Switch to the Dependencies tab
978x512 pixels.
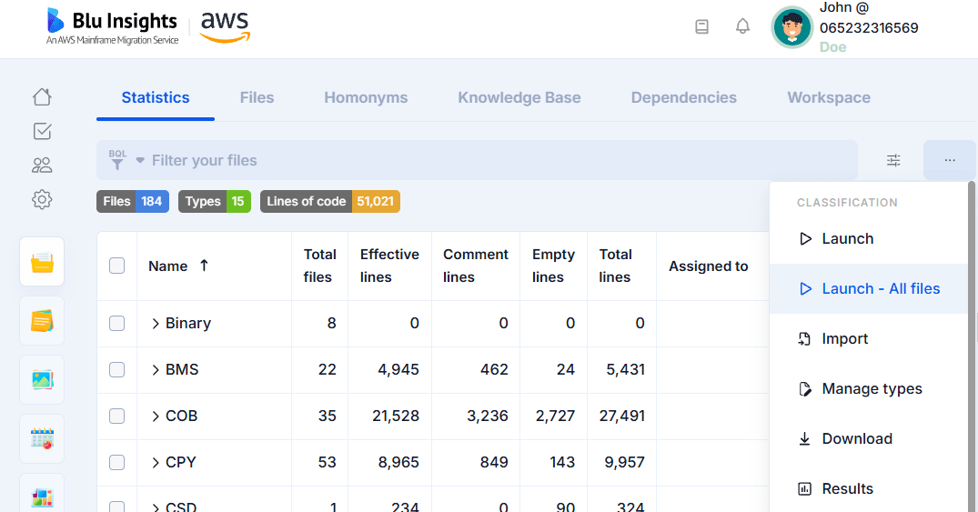click(683, 97)
